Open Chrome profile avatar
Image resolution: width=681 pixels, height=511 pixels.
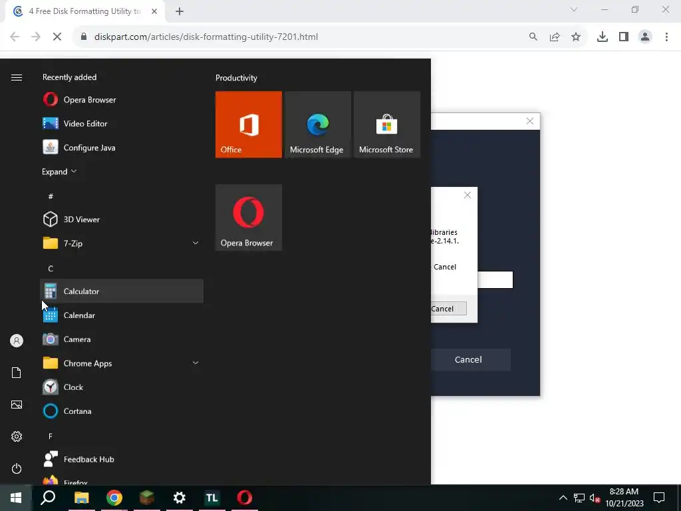click(x=645, y=37)
